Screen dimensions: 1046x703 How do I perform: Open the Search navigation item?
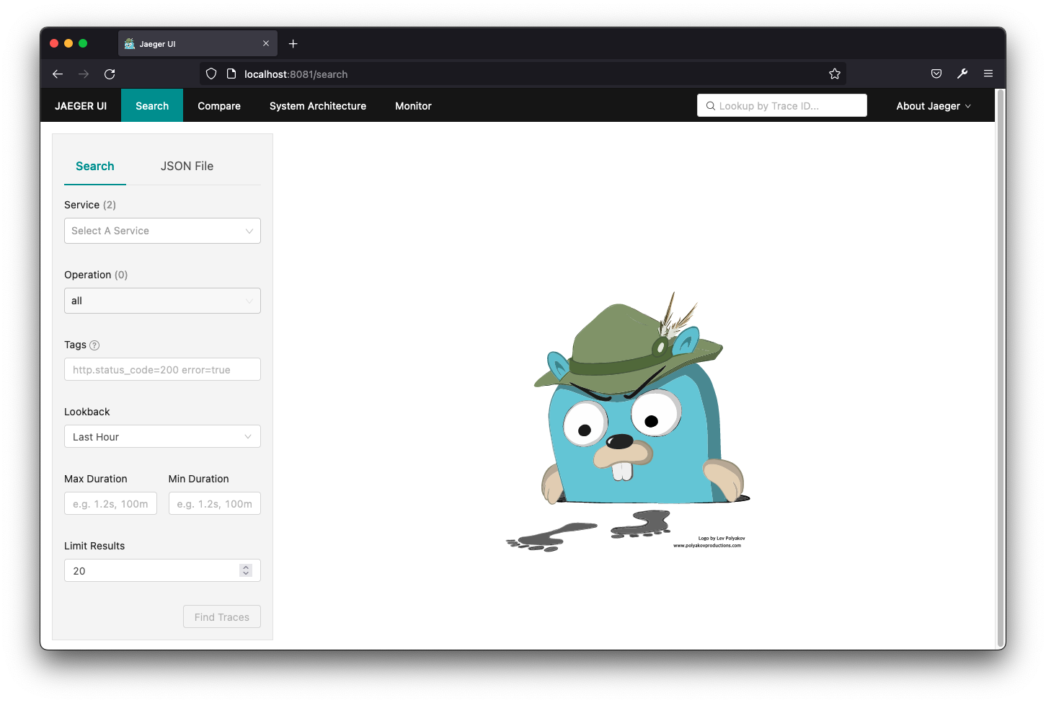[152, 105]
